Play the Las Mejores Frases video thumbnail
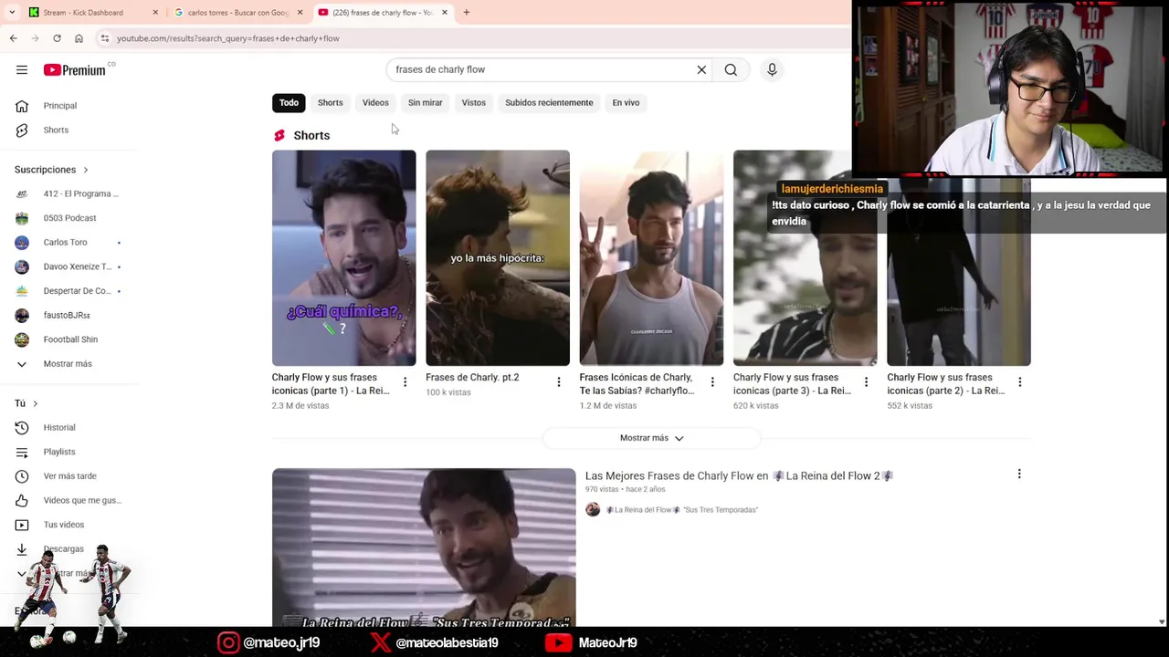This screenshot has width=1169, height=657. point(424,547)
